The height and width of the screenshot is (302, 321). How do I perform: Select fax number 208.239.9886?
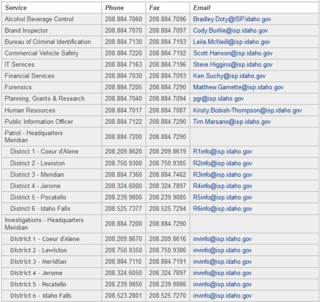[x=167, y=284]
